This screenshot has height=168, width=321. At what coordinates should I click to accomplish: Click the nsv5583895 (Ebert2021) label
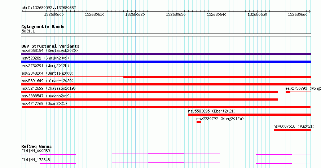[x=212, y=111]
